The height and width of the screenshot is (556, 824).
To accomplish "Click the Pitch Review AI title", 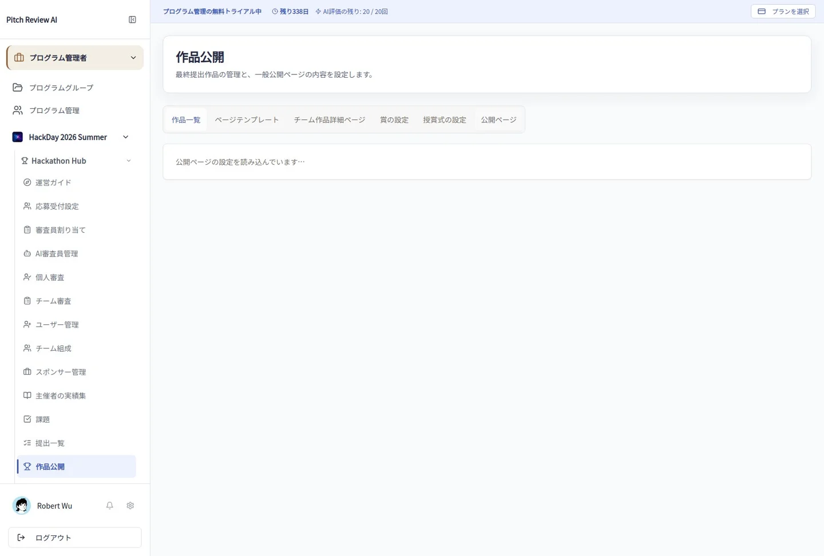I will click(31, 20).
